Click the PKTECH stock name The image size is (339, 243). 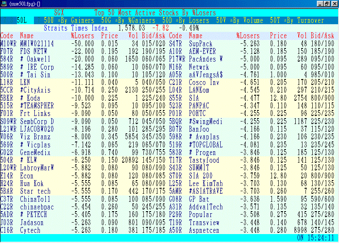34,215
